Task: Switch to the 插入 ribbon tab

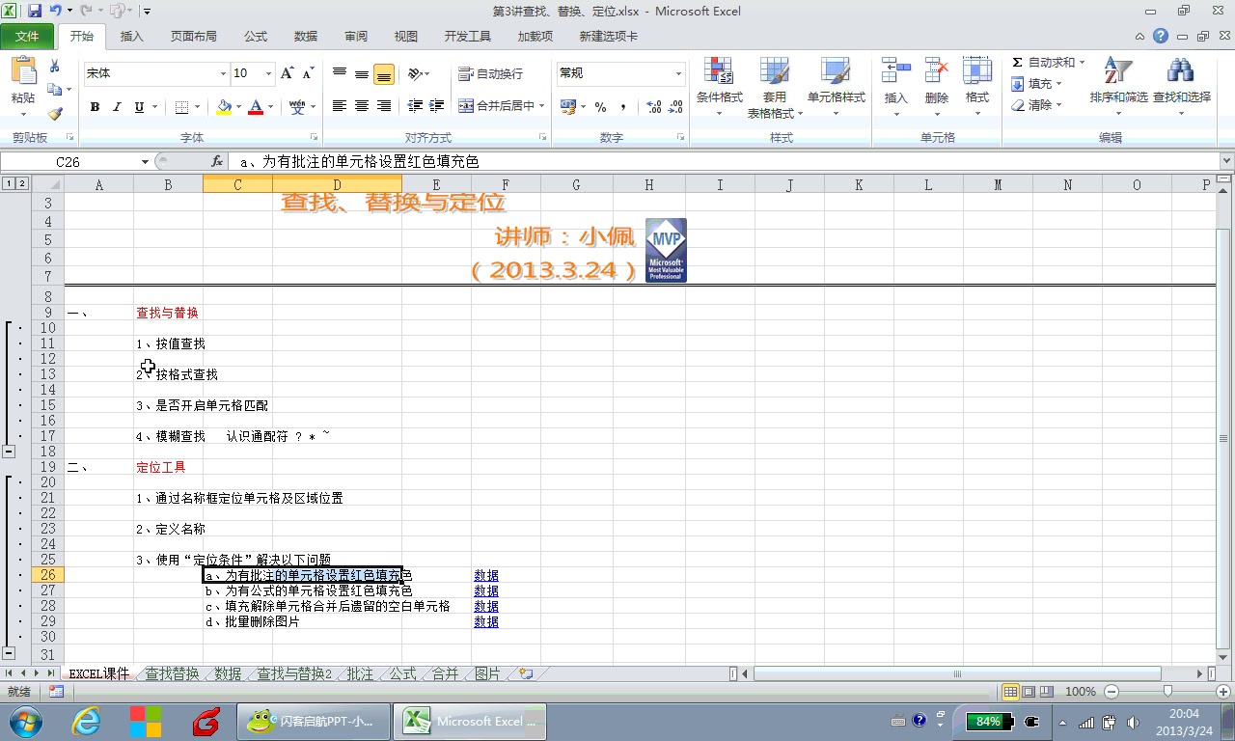Action: [131, 37]
